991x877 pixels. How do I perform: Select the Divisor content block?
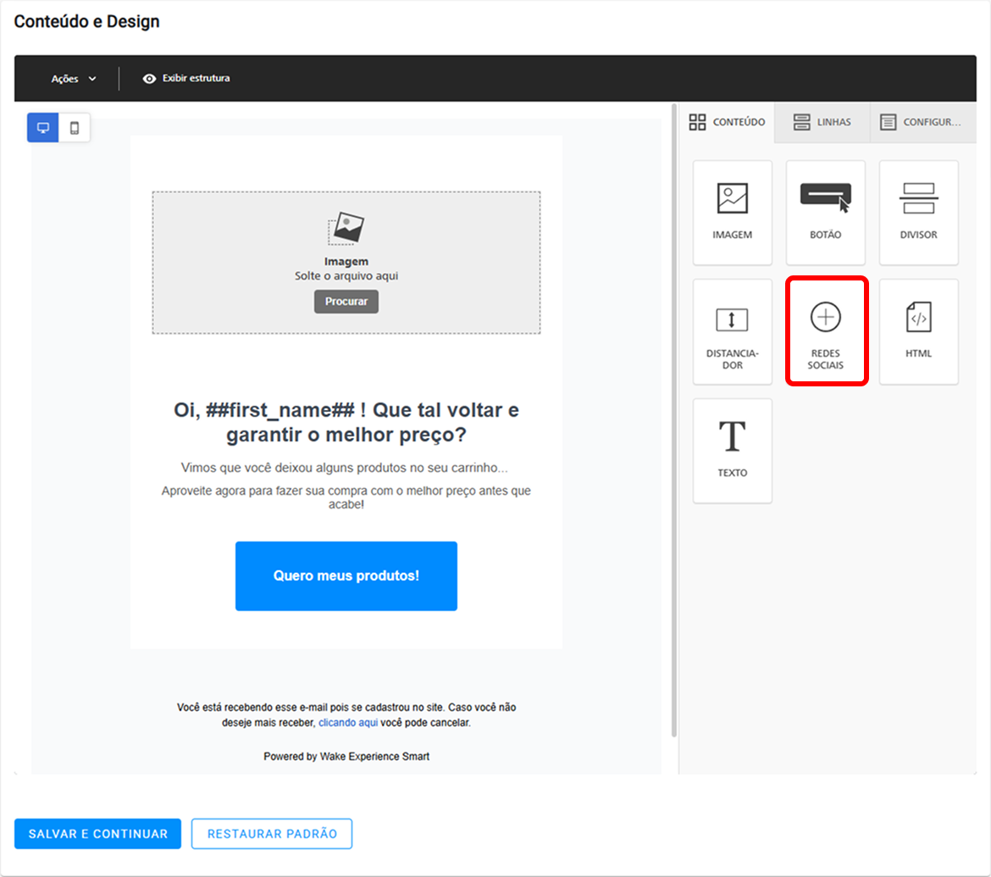click(x=918, y=213)
